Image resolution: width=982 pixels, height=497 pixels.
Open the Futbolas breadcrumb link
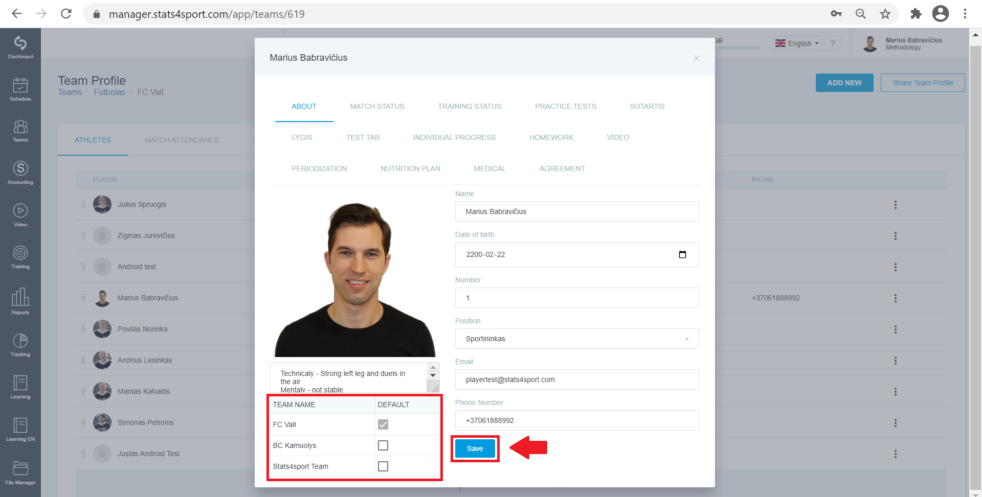[x=109, y=92]
